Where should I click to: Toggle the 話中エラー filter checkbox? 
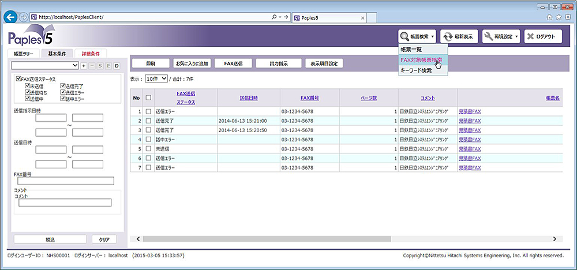click(62, 99)
